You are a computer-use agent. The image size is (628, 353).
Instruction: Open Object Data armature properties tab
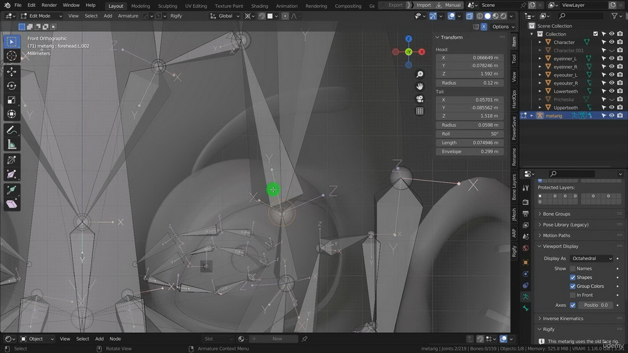pos(526,297)
